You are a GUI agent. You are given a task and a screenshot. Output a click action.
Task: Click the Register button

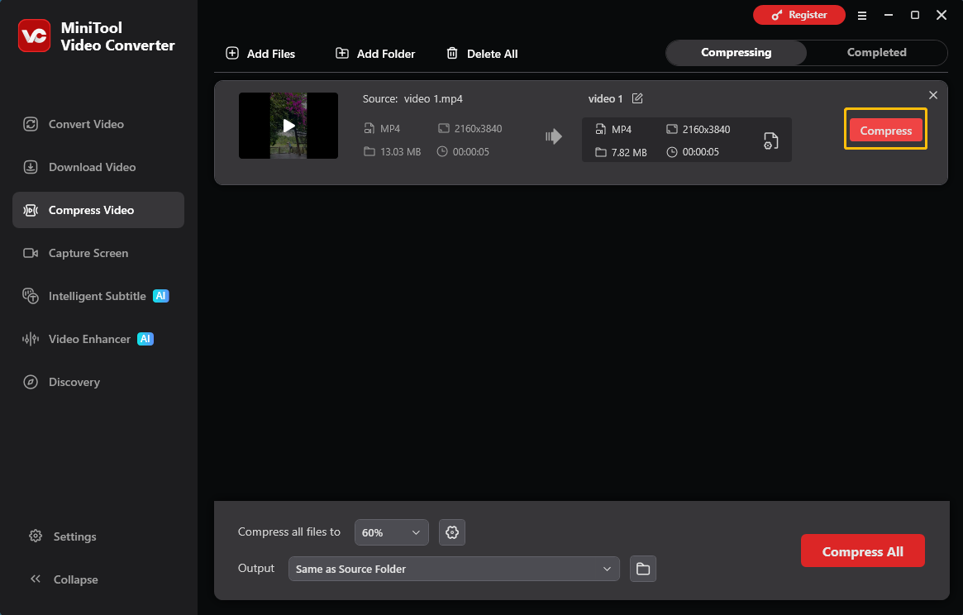[799, 15]
